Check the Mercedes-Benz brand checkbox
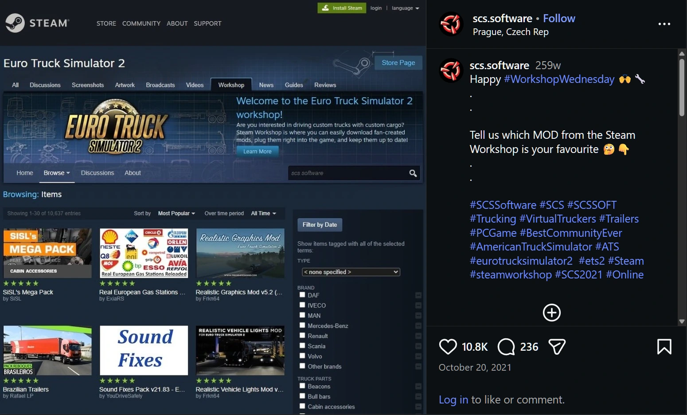The width and height of the screenshot is (687, 415). pyautogui.click(x=302, y=325)
